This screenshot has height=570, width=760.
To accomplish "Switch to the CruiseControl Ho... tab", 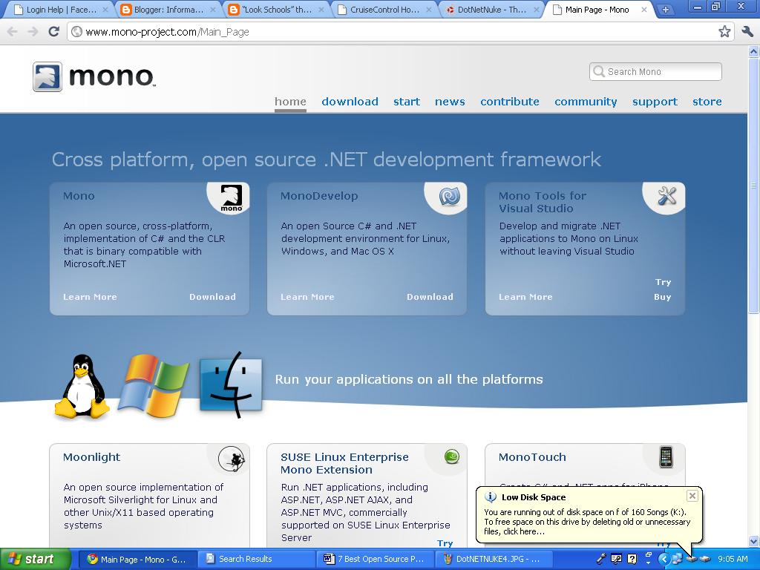I will coord(385,9).
